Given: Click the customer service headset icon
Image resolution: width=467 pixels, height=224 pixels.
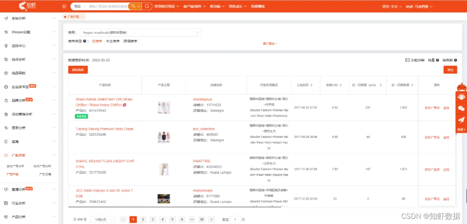Looking at the screenshot, I should (x=461, y=97).
